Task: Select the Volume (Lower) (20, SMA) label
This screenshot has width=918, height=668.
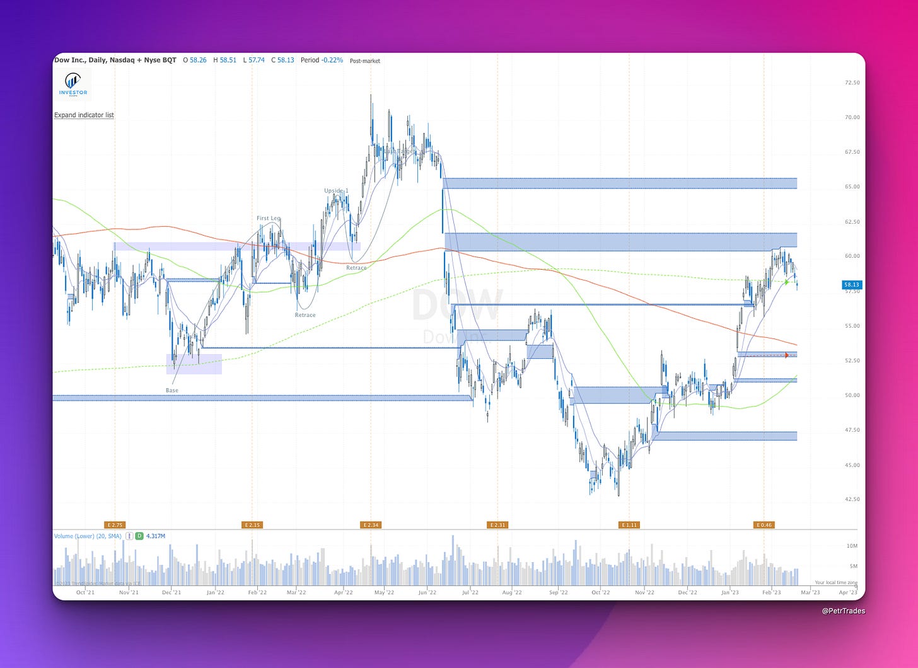Action: coord(88,536)
